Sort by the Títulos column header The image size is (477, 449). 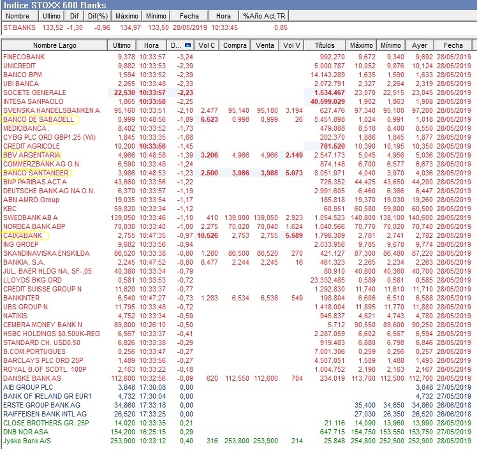[x=325, y=45]
